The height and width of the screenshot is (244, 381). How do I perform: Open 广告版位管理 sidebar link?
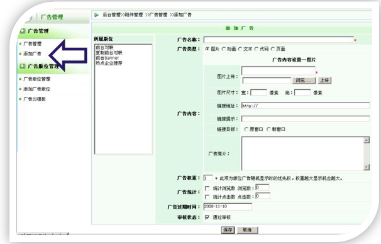point(36,79)
